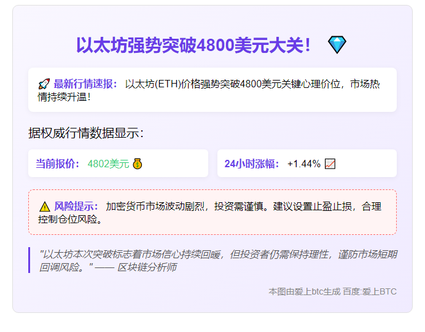Click the diamond icon beside the headline
The height and width of the screenshot is (332, 425).
(337, 45)
